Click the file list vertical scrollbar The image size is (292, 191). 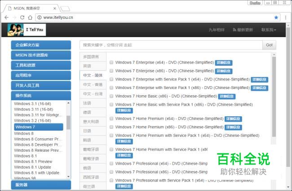pyautogui.click(x=274, y=97)
